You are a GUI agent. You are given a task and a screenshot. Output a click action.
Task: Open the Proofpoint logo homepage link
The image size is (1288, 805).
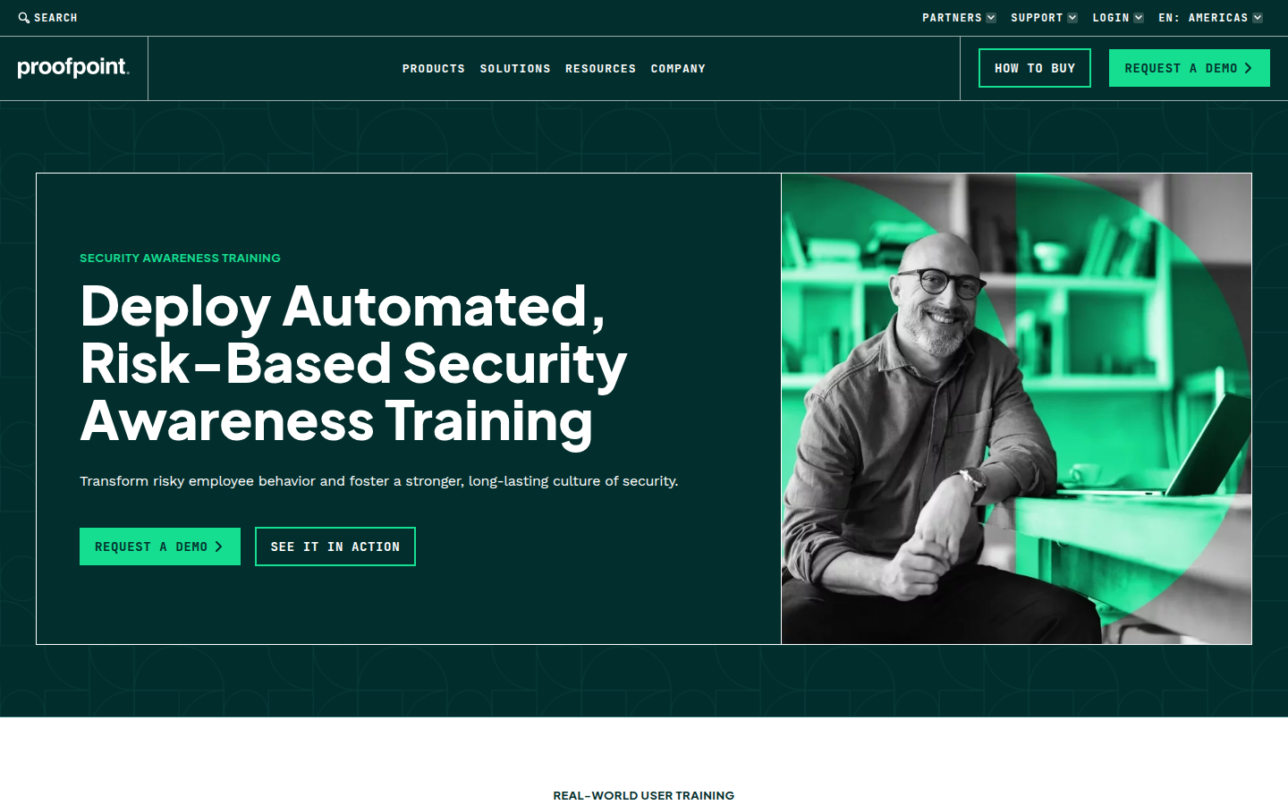pyautogui.click(x=73, y=67)
